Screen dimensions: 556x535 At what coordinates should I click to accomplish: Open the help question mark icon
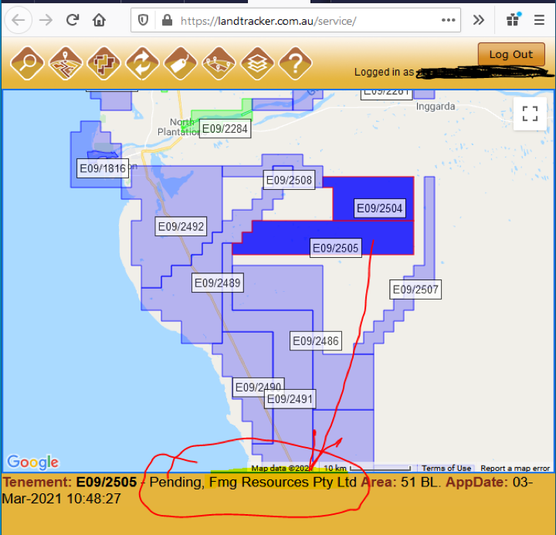click(295, 63)
